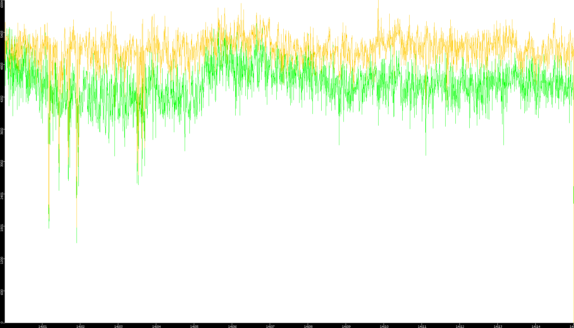
Task: Click the 4803 vertical axis label
Action: click(x=2, y=66)
